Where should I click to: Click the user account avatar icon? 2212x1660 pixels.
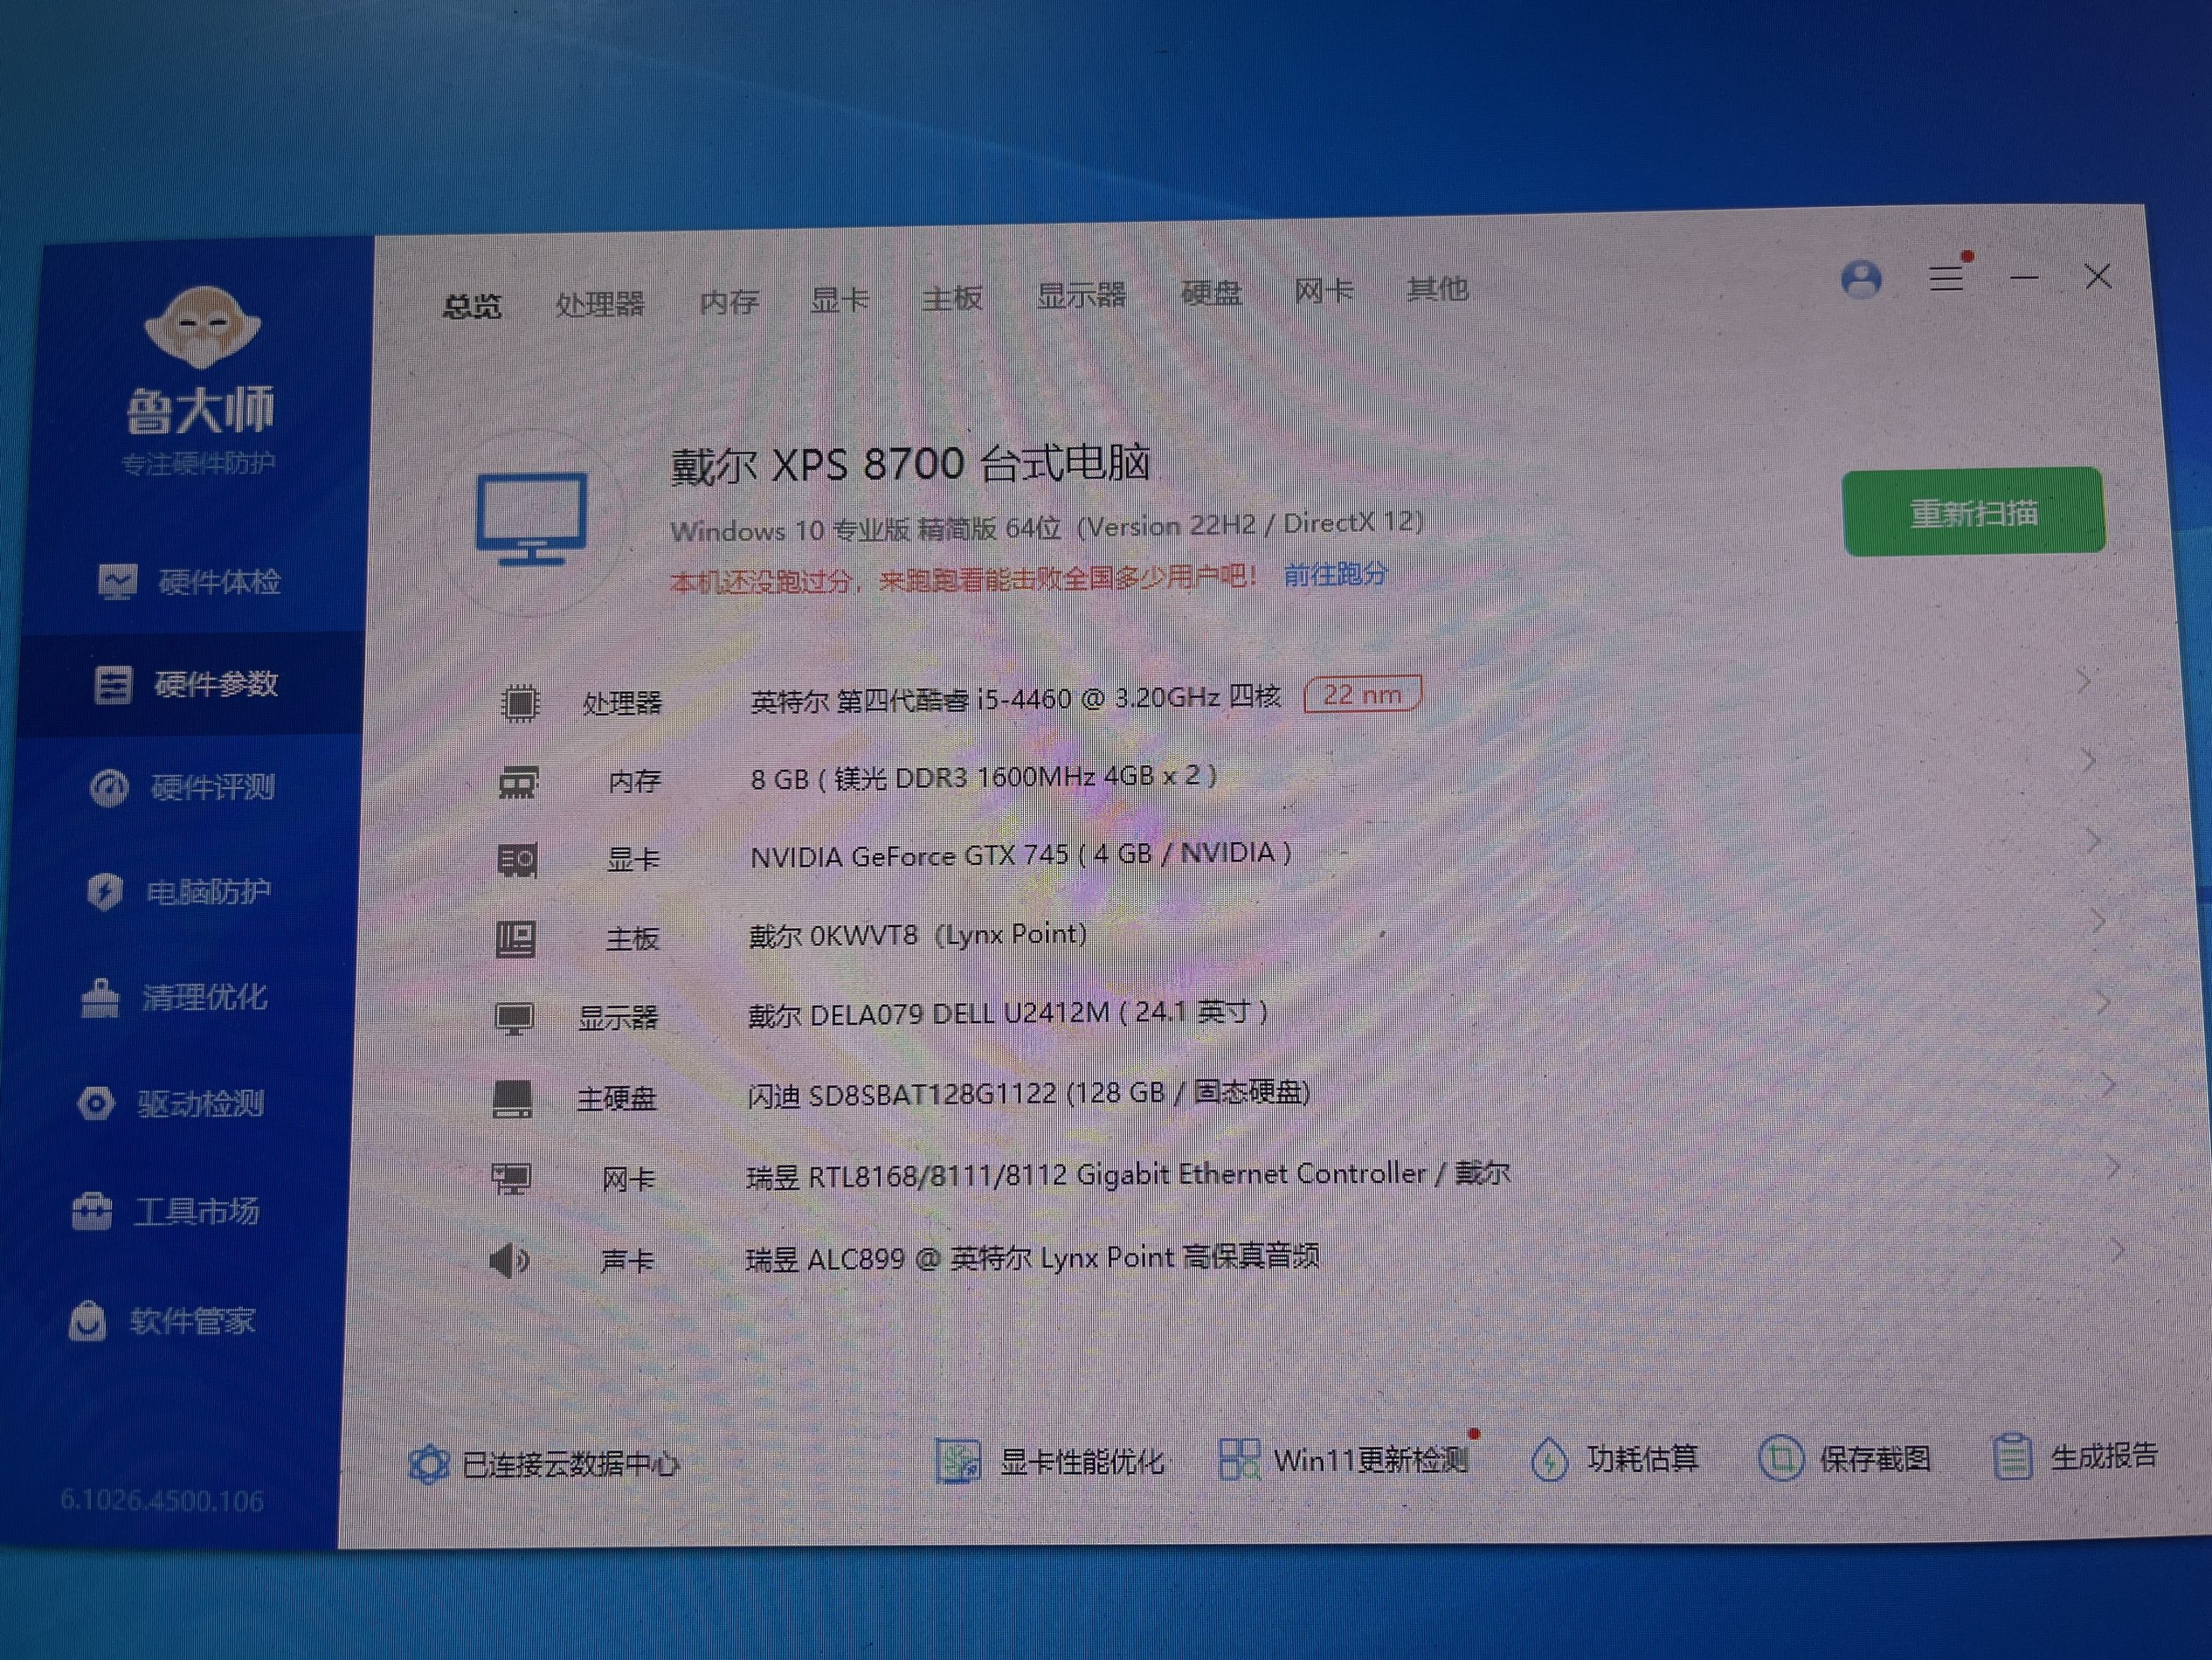tap(1861, 279)
